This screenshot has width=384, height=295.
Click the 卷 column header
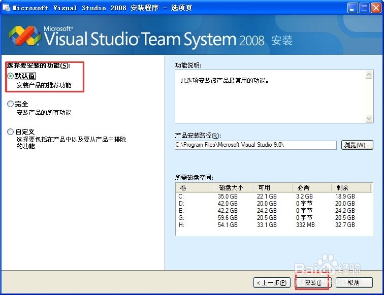click(x=195, y=188)
